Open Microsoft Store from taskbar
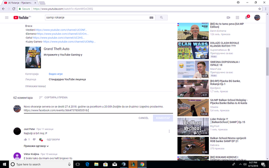The height and width of the screenshot is (168, 269). [105, 164]
